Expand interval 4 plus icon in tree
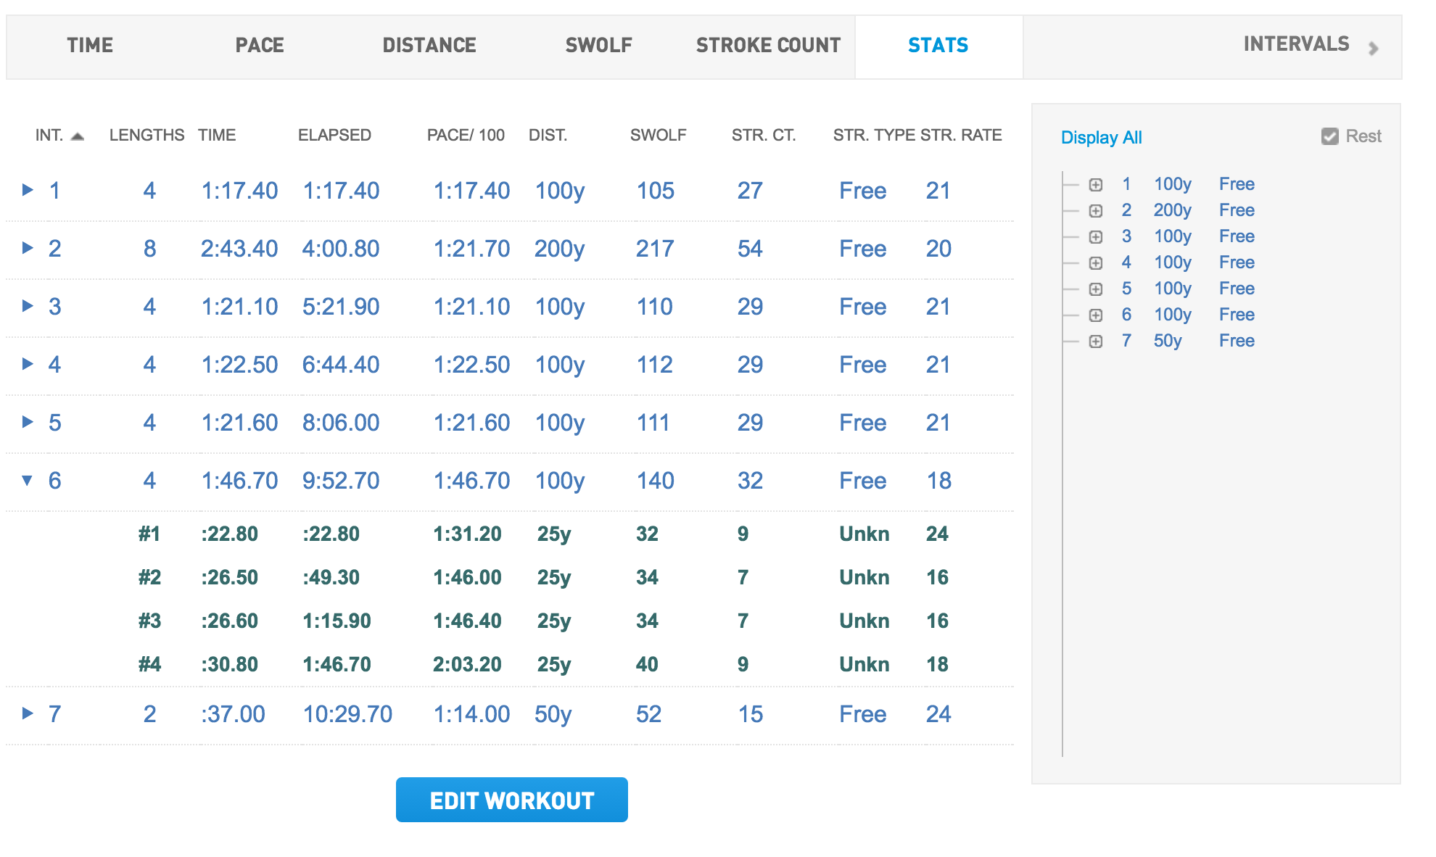 click(1095, 263)
